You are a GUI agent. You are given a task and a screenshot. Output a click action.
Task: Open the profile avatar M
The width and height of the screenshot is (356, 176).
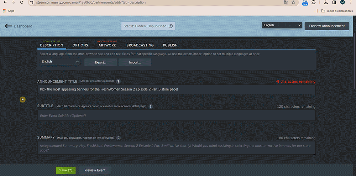point(342,2)
